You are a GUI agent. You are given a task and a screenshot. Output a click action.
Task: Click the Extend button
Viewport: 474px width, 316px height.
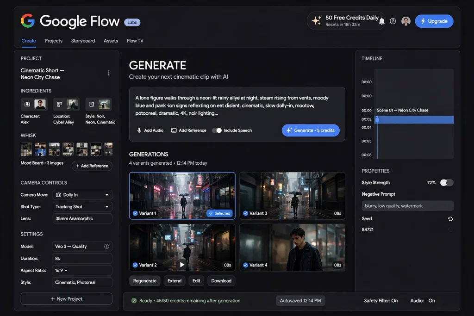[175, 281]
